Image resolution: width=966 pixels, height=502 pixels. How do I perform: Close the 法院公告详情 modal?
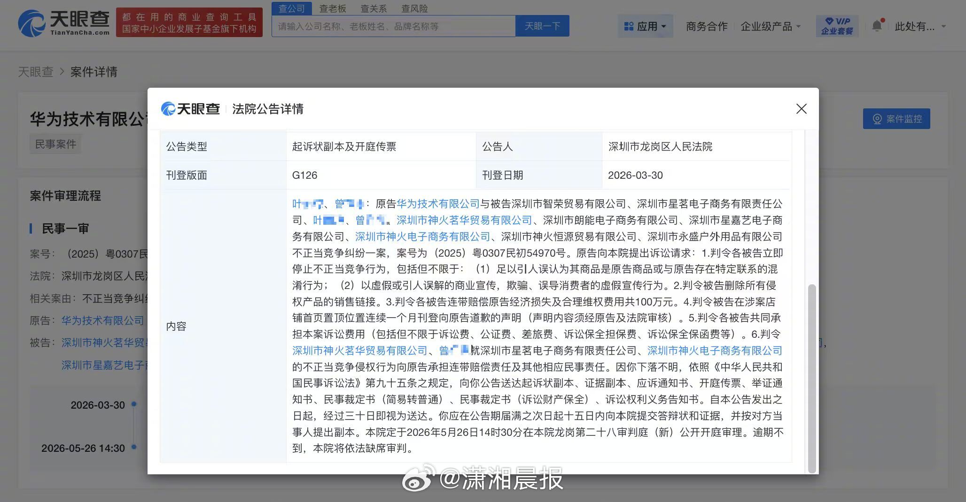coord(801,108)
